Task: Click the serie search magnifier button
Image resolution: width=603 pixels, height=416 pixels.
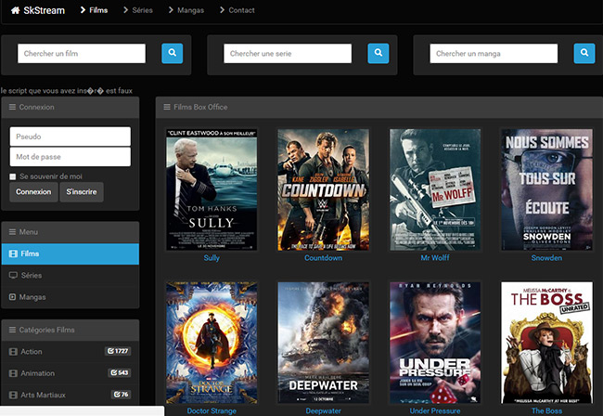Action: 378,53
